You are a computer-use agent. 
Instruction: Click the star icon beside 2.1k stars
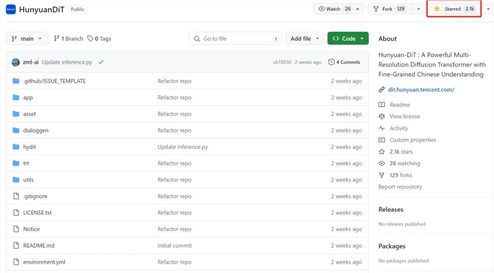381,152
